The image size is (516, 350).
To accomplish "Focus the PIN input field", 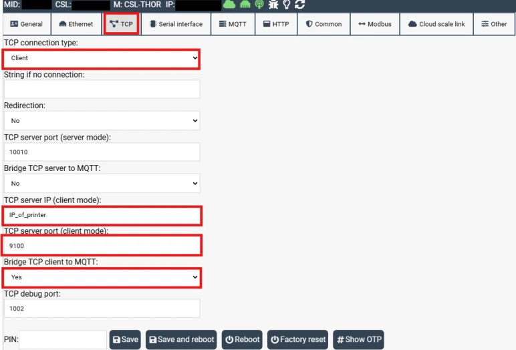I will [x=63, y=340].
